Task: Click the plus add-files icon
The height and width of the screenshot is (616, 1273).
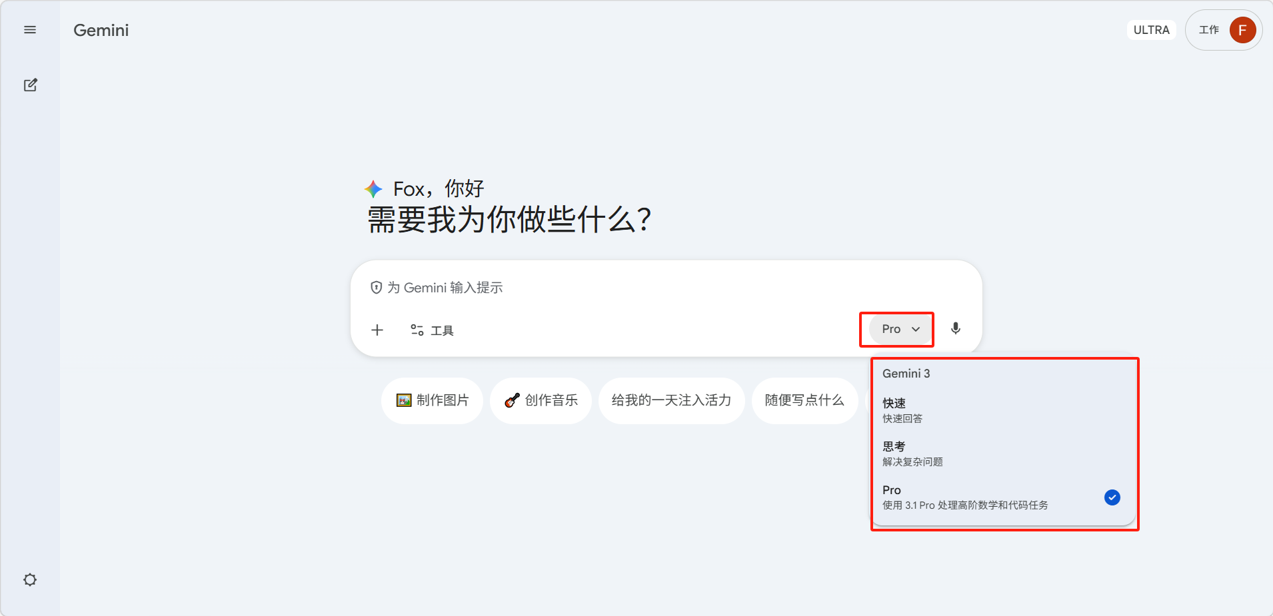Action: 377,330
